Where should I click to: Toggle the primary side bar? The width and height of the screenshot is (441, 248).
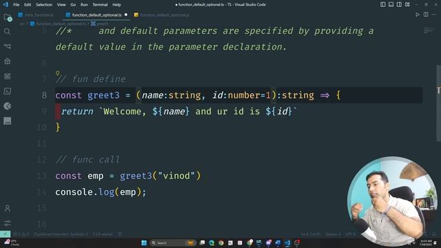(383, 5)
